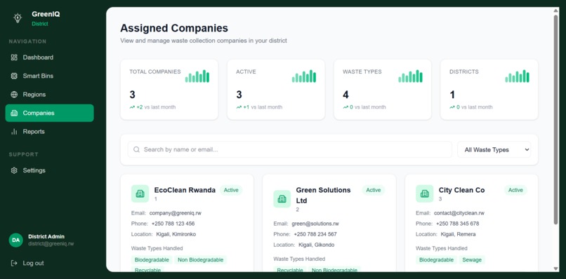Click the Green Solutions Ltd company name

click(x=323, y=195)
